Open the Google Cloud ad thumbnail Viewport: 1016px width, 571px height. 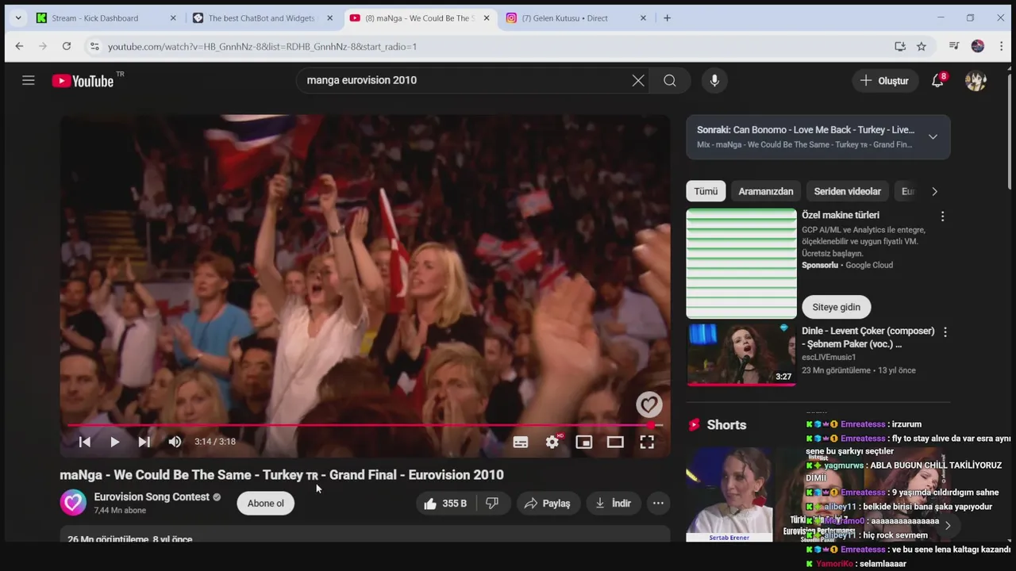coord(741,263)
